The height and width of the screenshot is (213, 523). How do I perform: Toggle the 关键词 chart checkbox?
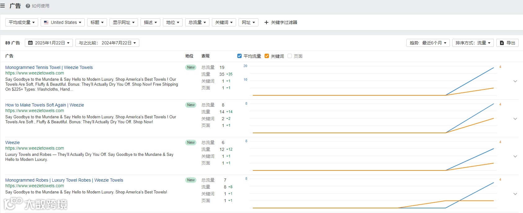267,56
